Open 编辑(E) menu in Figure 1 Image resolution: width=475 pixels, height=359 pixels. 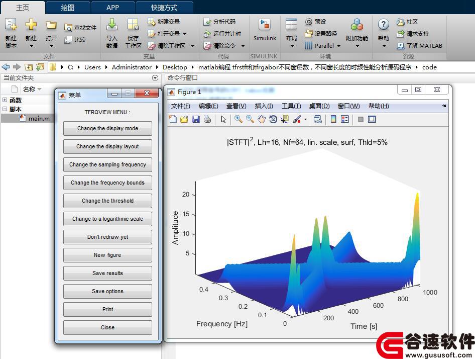coord(208,106)
